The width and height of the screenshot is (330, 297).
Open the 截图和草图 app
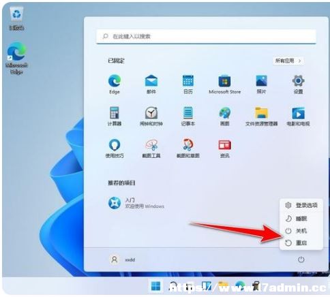point(188,148)
